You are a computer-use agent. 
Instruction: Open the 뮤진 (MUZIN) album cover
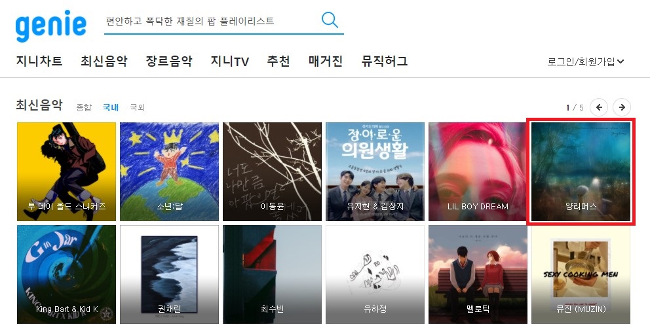point(581,274)
